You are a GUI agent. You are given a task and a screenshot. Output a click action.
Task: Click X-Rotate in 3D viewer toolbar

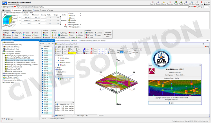point(93,49)
